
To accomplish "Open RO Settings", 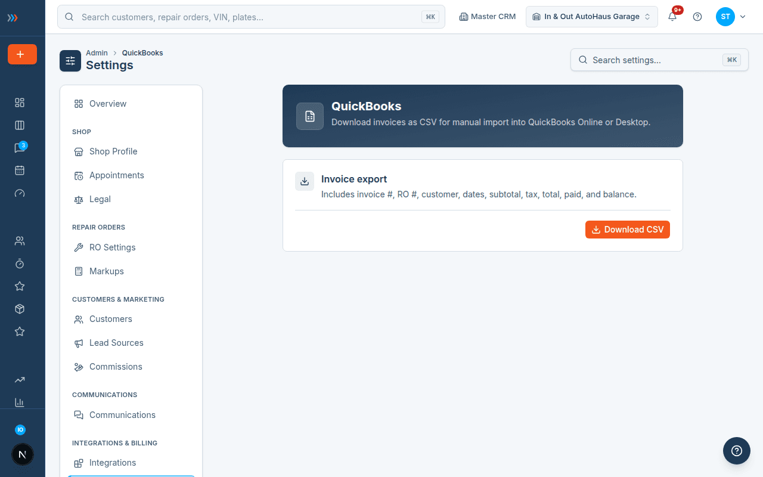I will click(131, 247).
